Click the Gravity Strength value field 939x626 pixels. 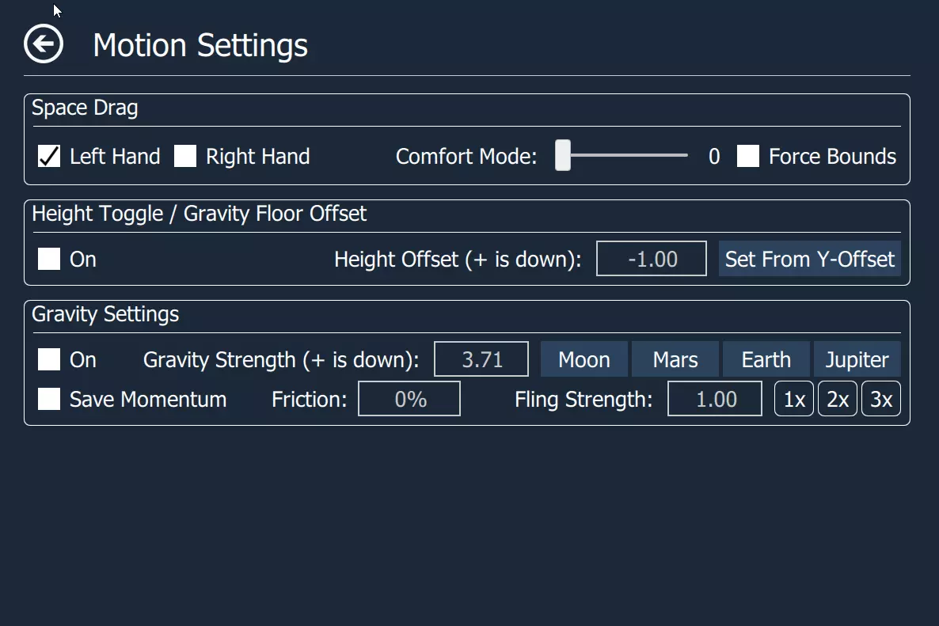tap(481, 360)
